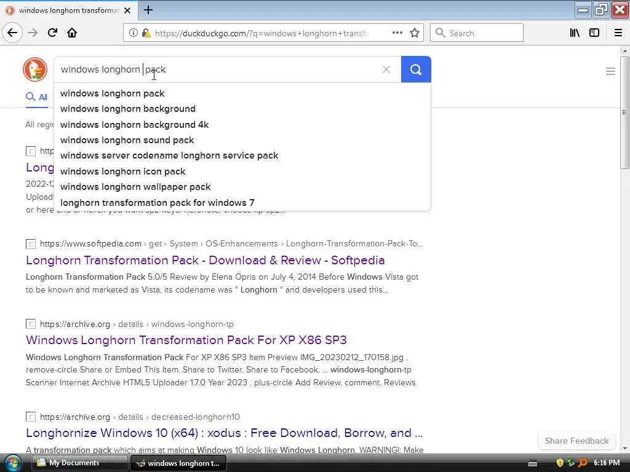630x472 pixels.
Task: Click the 6:16 PM taskbar clock
Action: click(x=607, y=463)
